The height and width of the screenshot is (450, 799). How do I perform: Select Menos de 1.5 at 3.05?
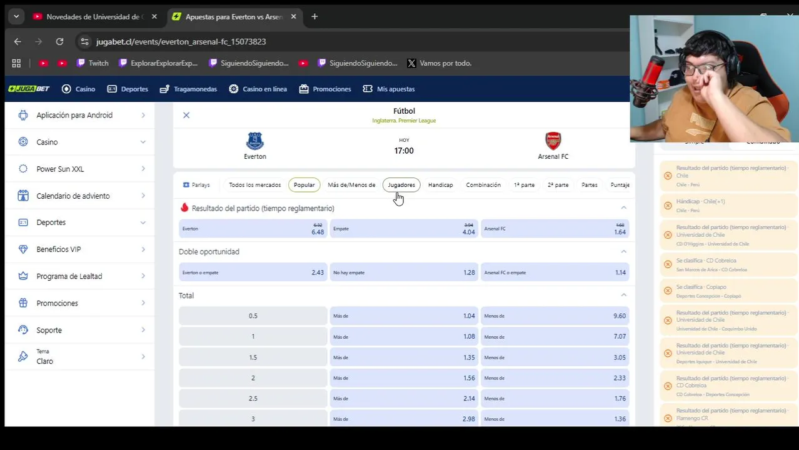[x=555, y=357]
